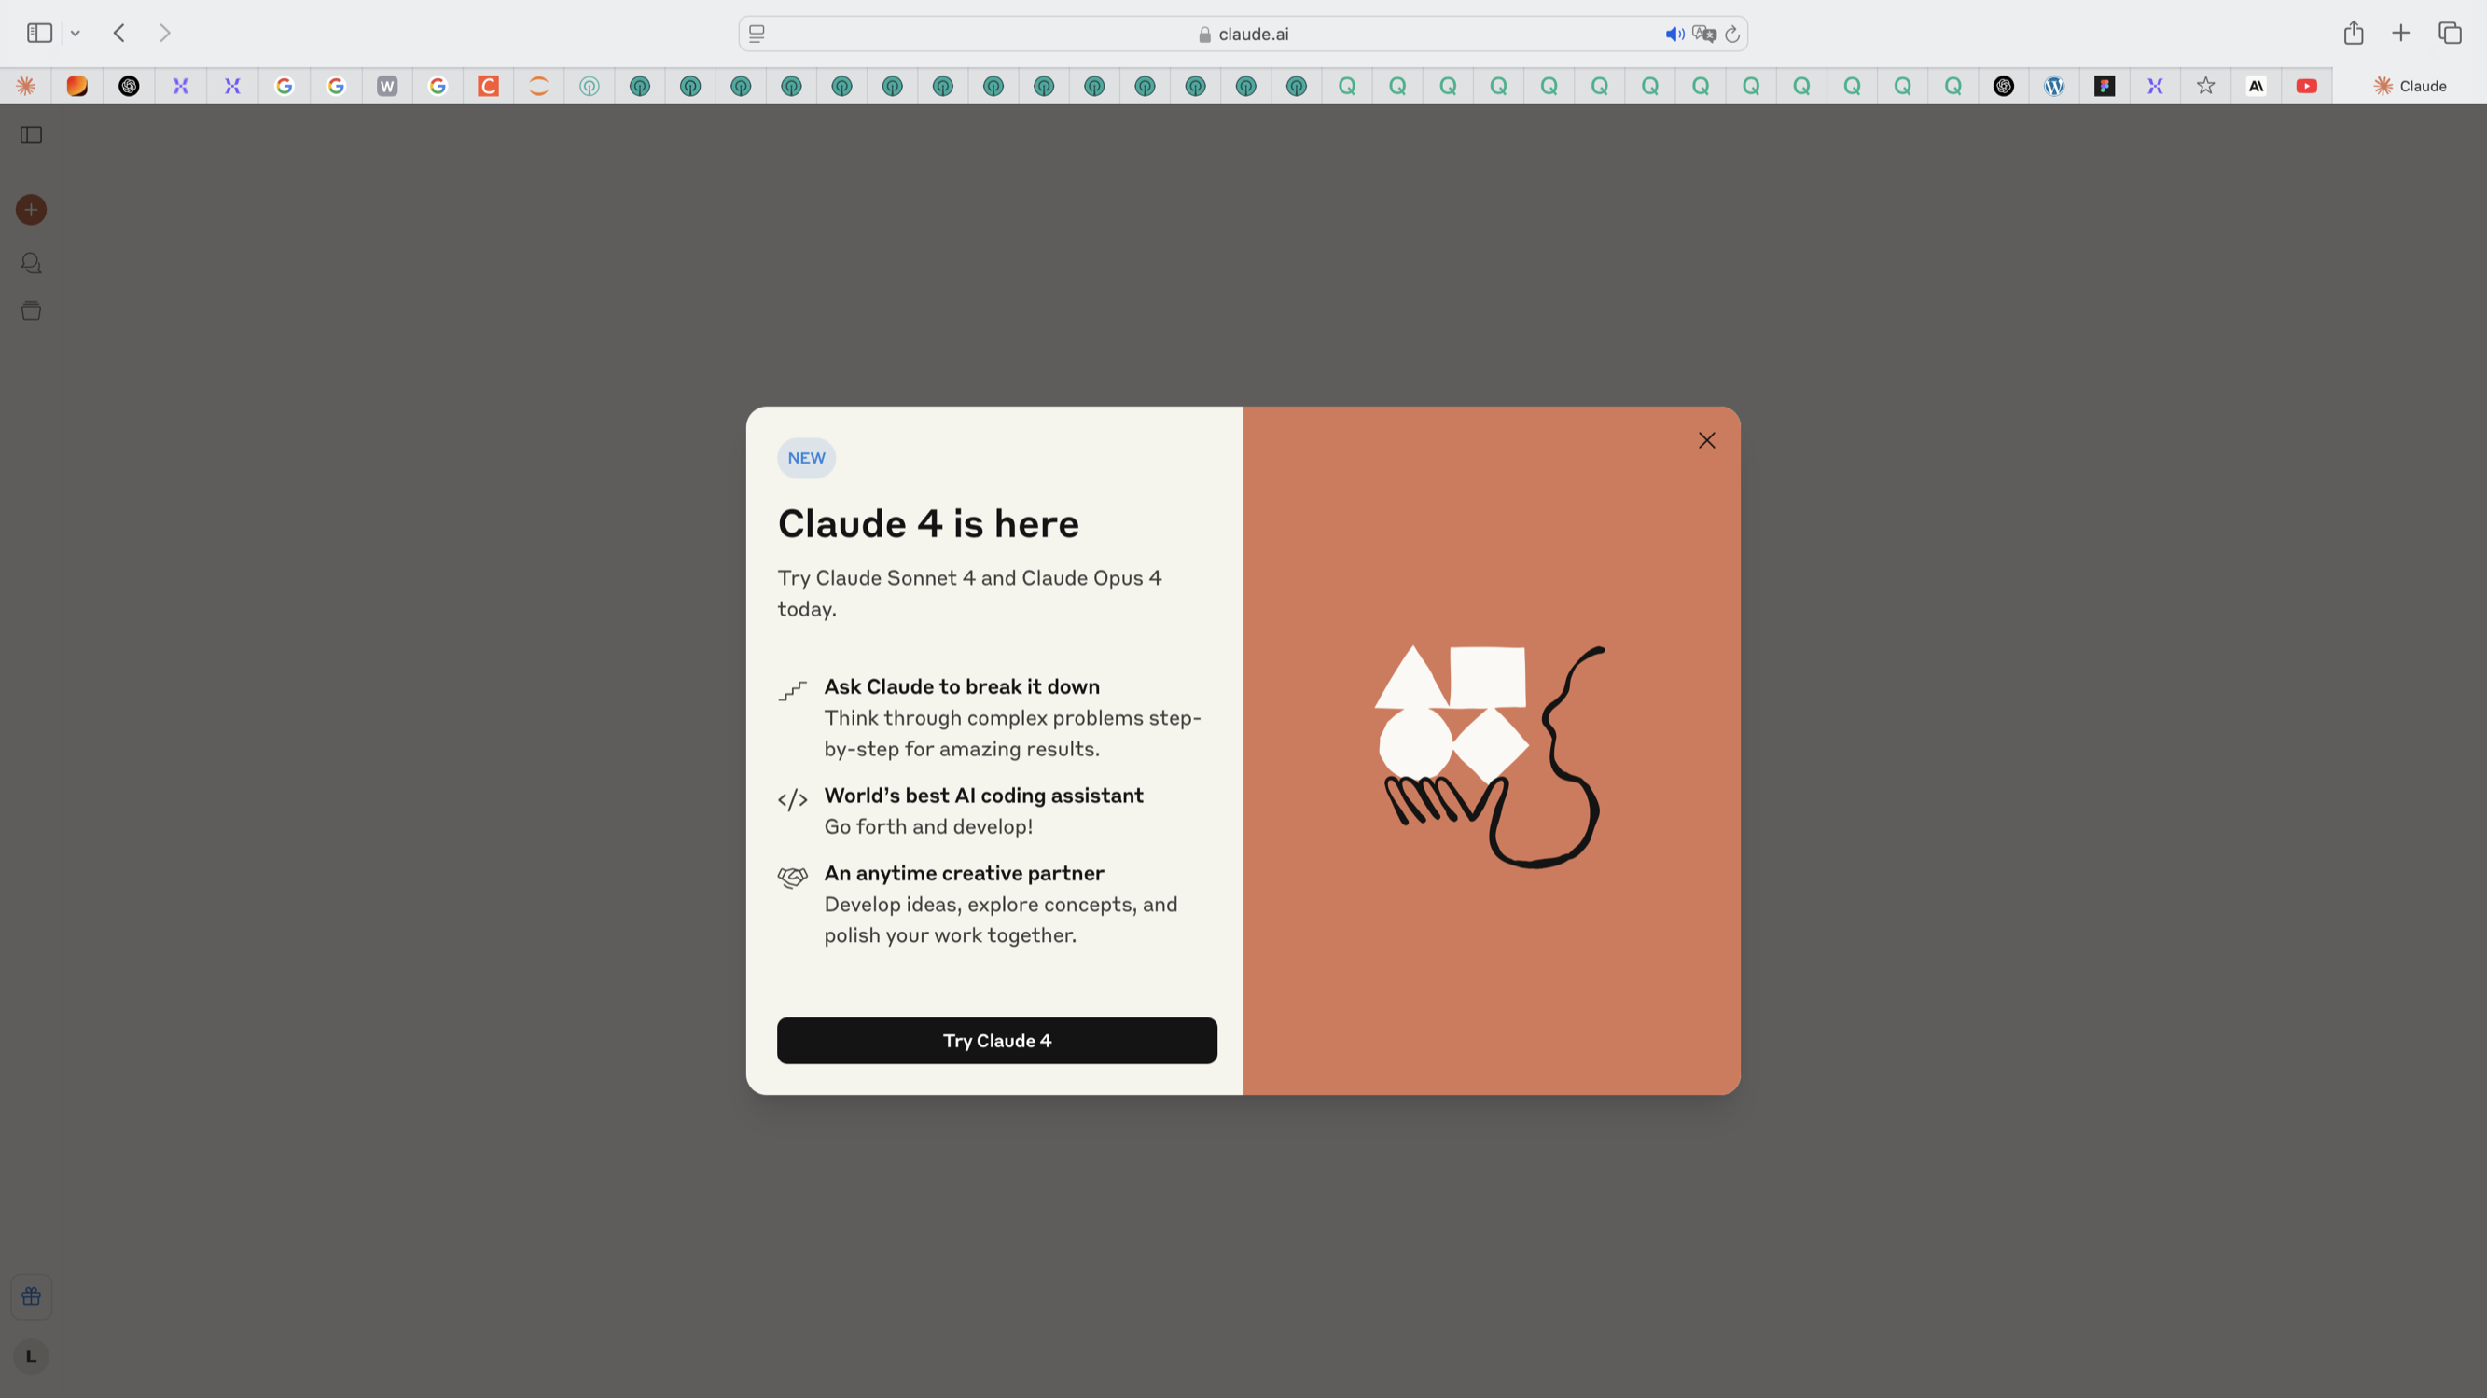Open the projects icon in Claude sidebar
2487x1398 pixels.
pyautogui.click(x=31, y=311)
